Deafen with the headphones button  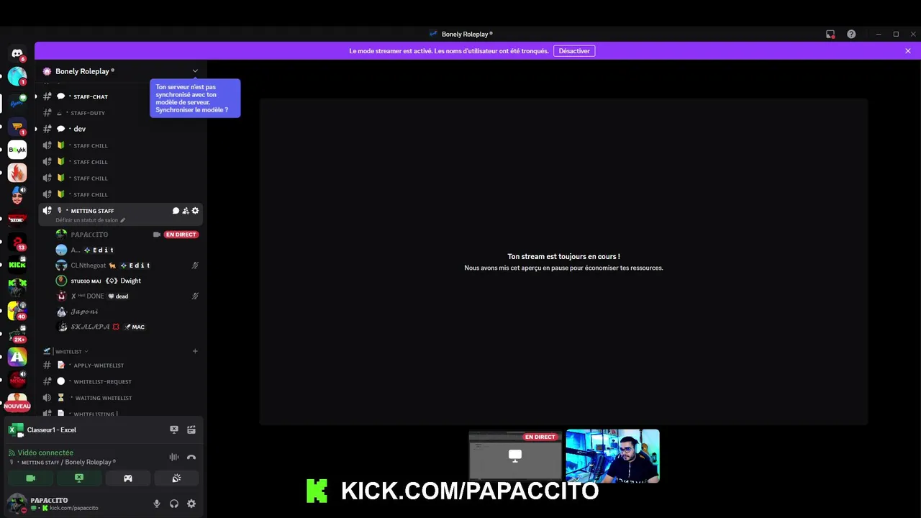(174, 504)
